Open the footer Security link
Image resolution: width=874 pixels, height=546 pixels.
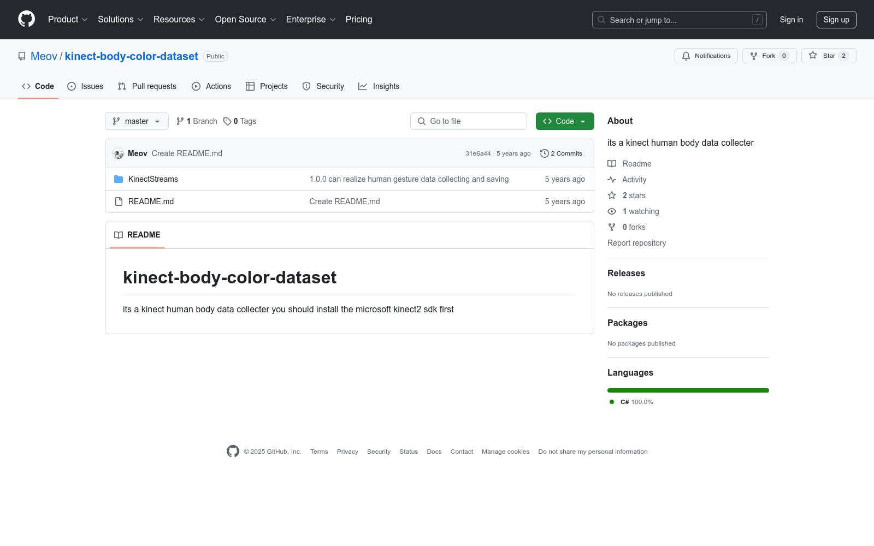[379, 452]
